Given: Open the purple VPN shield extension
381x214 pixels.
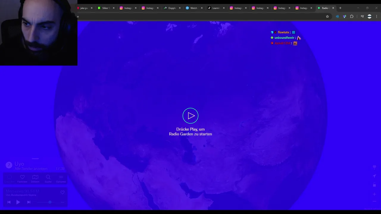Looking at the screenshot, I should click(x=344, y=17).
